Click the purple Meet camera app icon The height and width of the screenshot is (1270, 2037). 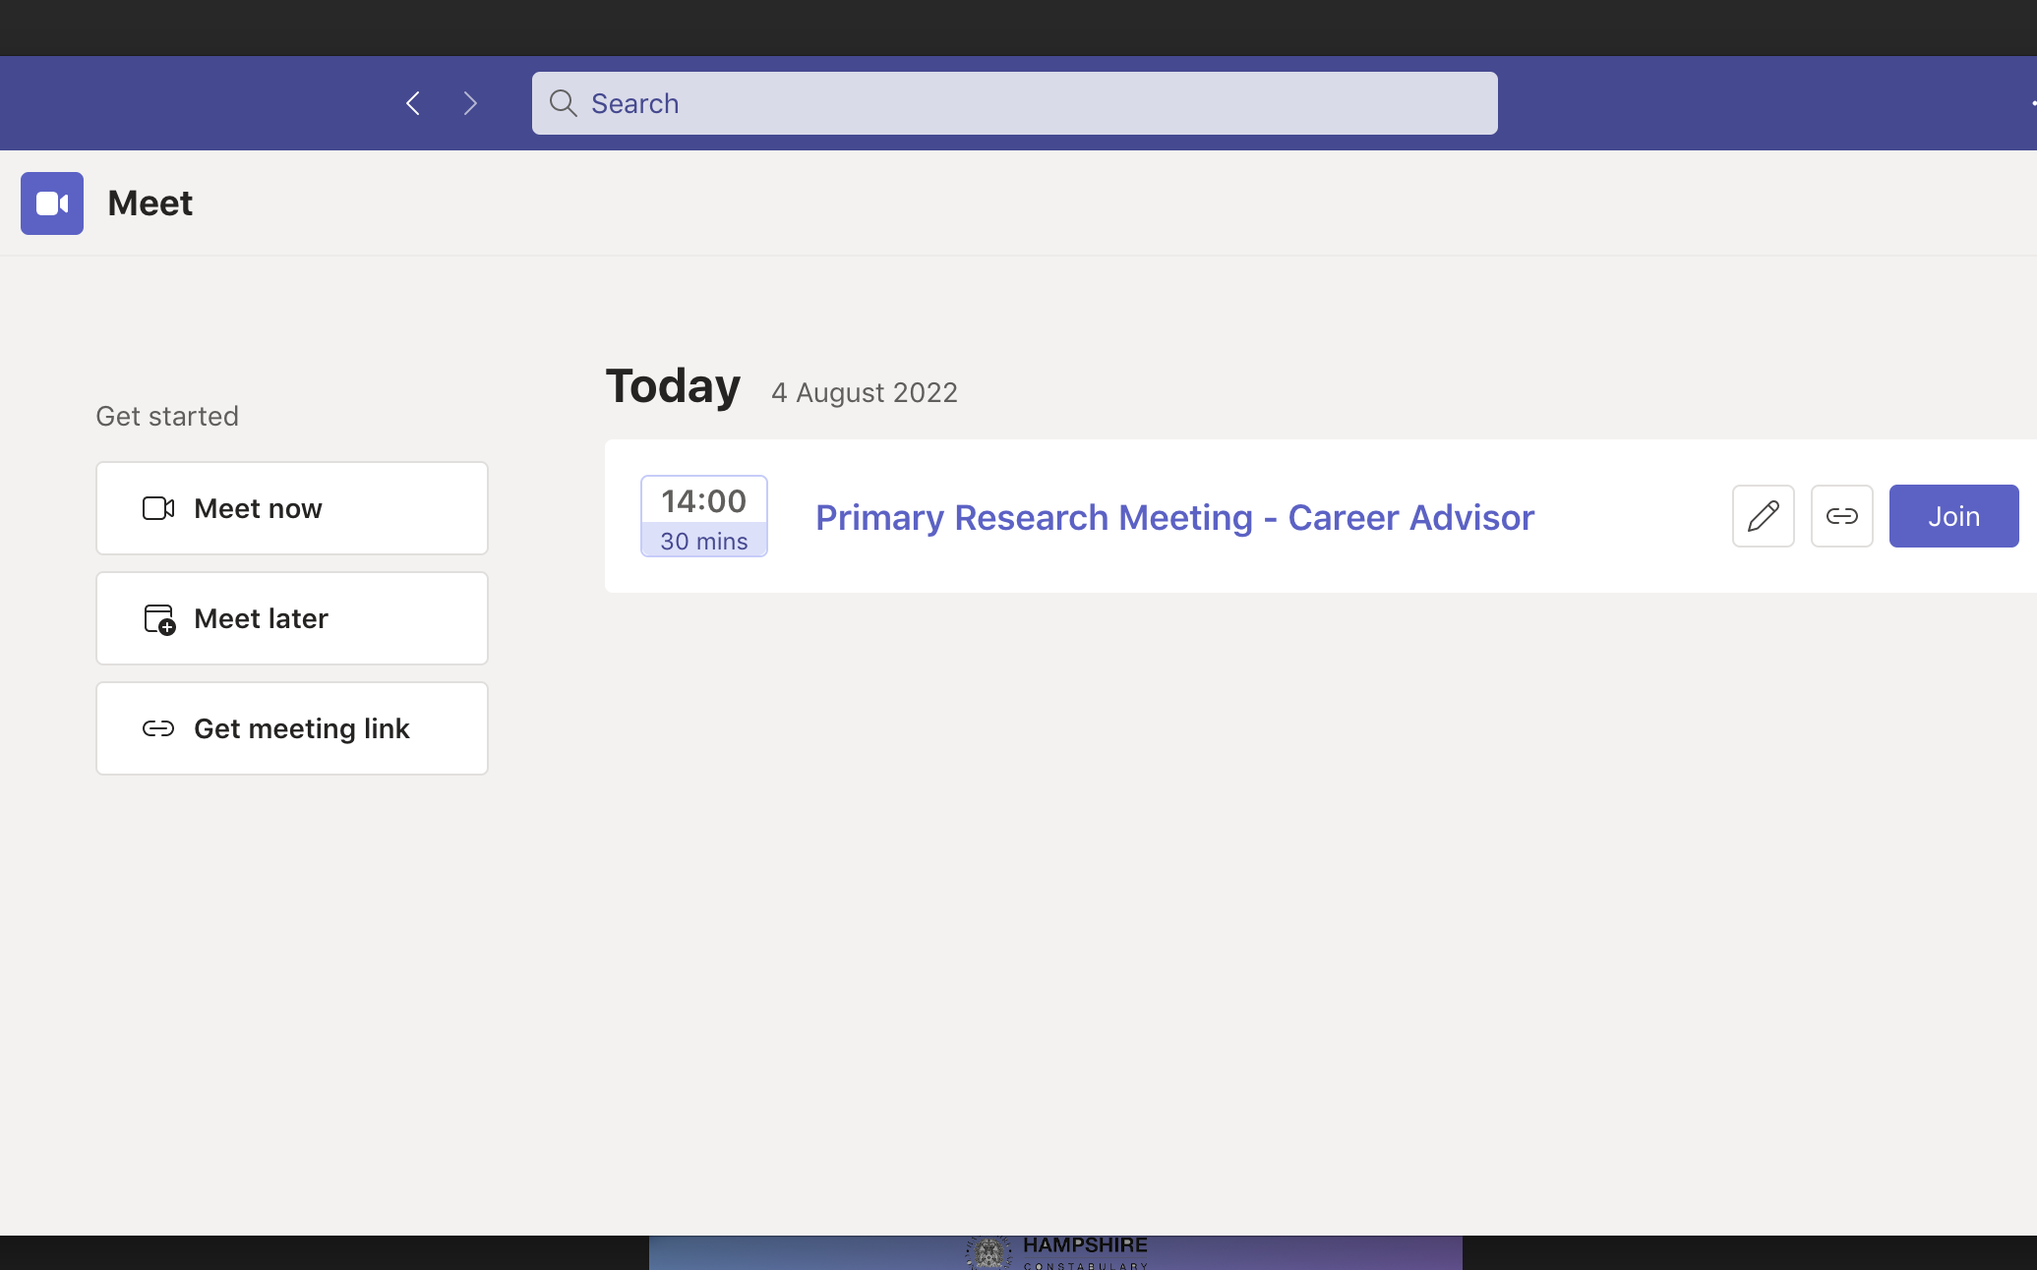tap(52, 203)
